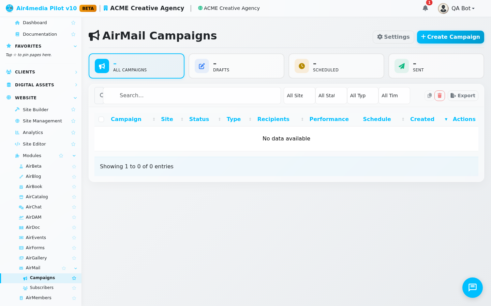Filter by Scheduled campaigns

(336, 66)
